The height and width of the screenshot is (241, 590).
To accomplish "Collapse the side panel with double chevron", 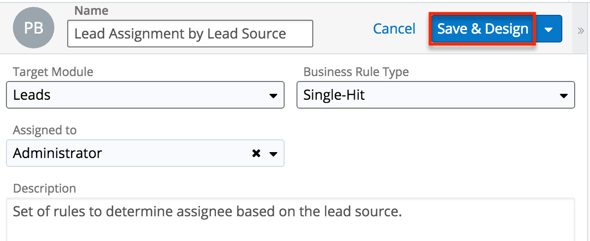I will click(x=581, y=31).
